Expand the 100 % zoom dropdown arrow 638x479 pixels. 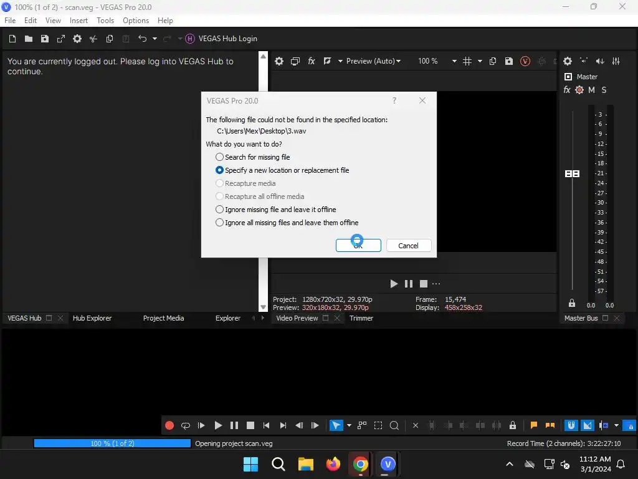click(x=454, y=61)
